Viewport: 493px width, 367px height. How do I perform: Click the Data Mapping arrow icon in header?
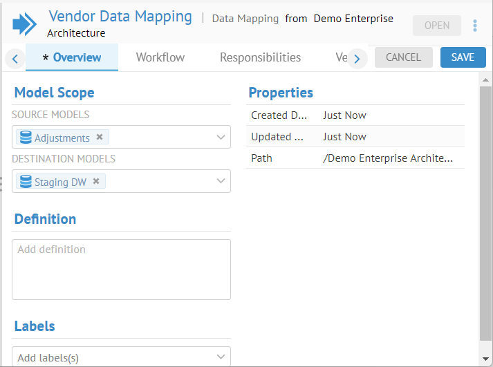25,24
